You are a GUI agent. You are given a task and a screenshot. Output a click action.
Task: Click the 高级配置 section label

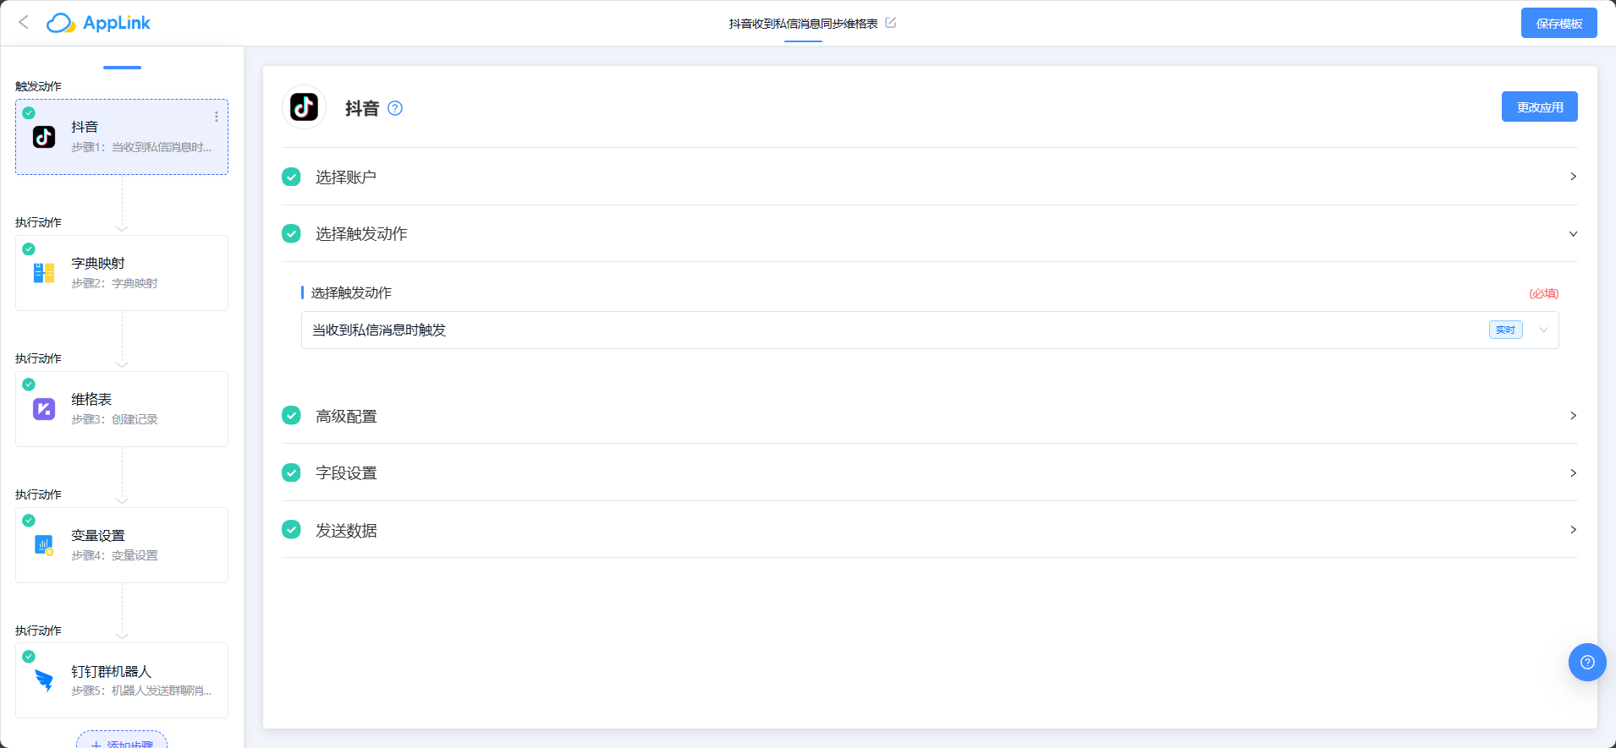(x=346, y=416)
